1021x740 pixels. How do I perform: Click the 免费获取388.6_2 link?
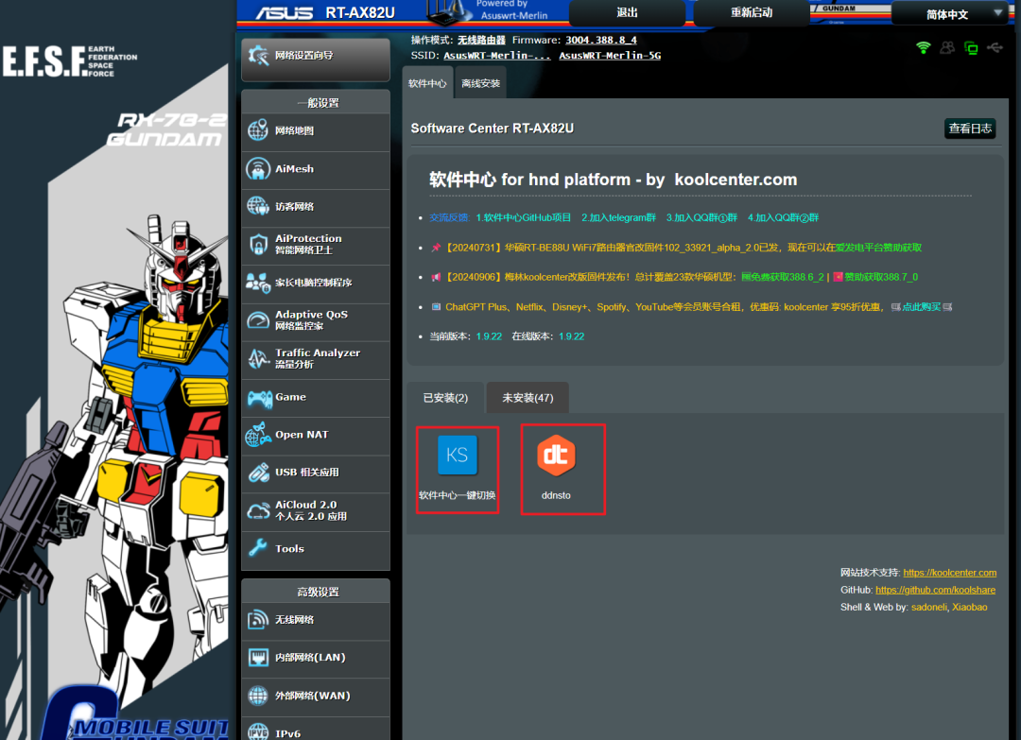point(783,277)
